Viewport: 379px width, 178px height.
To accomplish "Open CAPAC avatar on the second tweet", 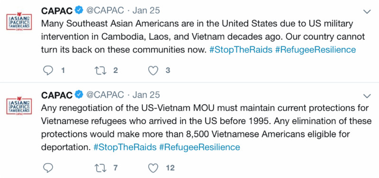I will [x=19, y=106].
